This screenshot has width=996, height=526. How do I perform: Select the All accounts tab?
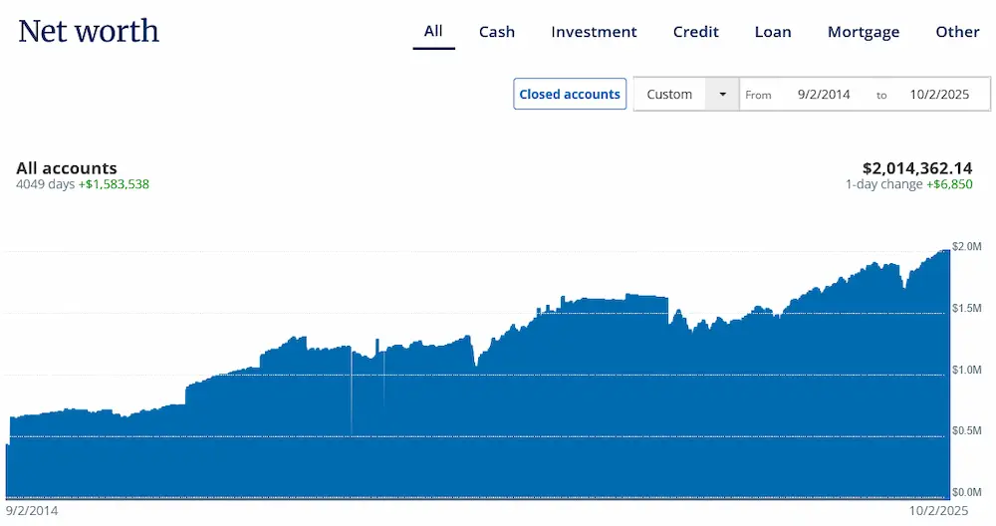[433, 31]
